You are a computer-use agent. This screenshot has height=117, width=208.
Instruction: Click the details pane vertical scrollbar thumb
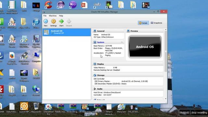(x=165, y=51)
